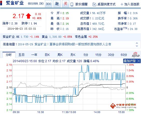Click the 市盈率 value 24.38
Viewport: 141px width, 114px height.
point(133,29)
